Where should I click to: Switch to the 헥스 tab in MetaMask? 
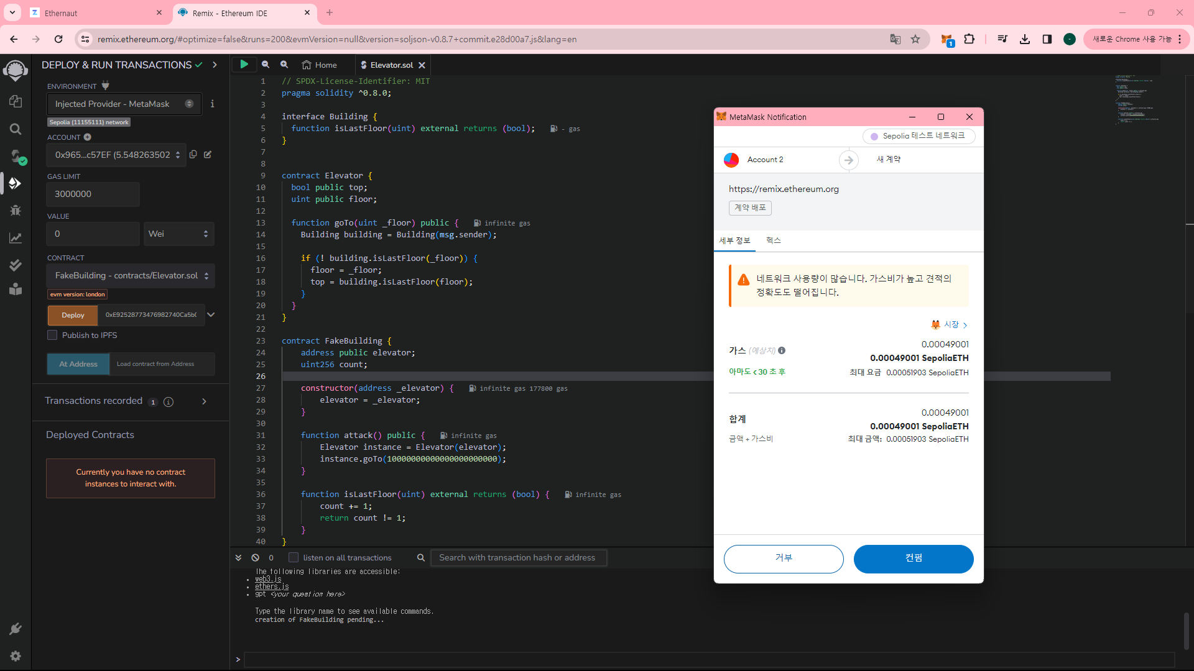pyautogui.click(x=774, y=240)
